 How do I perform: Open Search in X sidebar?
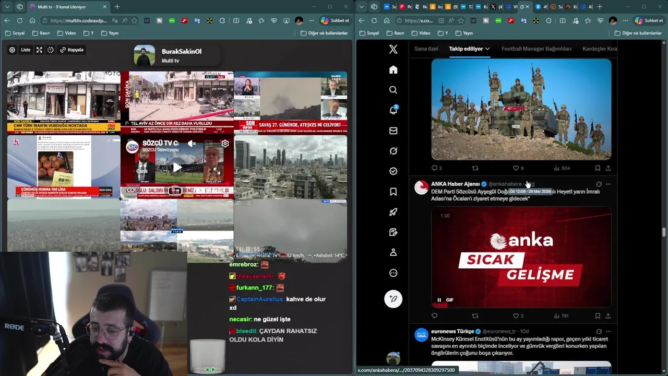point(393,90)
